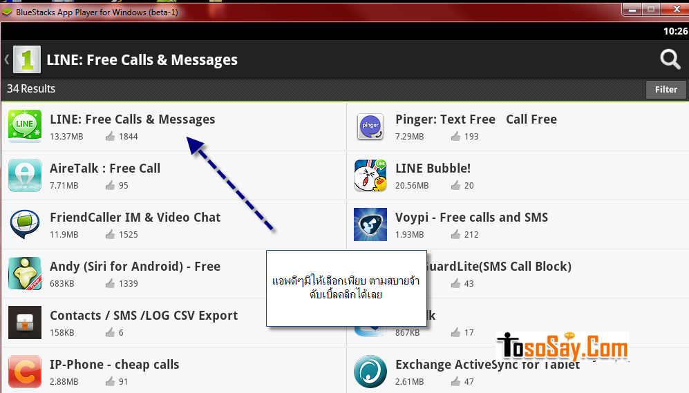Click the 2.88MB size under IP-Phone
Image resolution: width=689 pixels, height=393 pixels.
(64, 381)
